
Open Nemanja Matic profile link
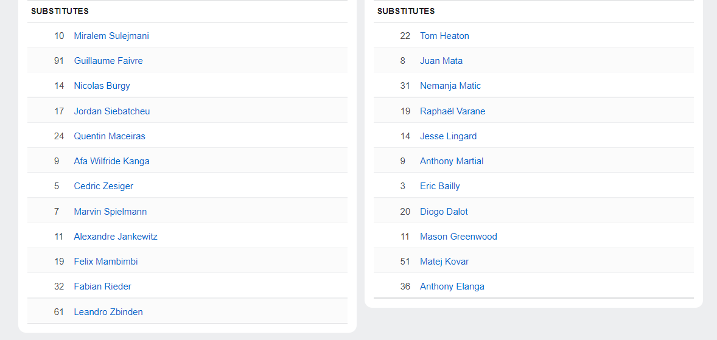tap(450, 86)
